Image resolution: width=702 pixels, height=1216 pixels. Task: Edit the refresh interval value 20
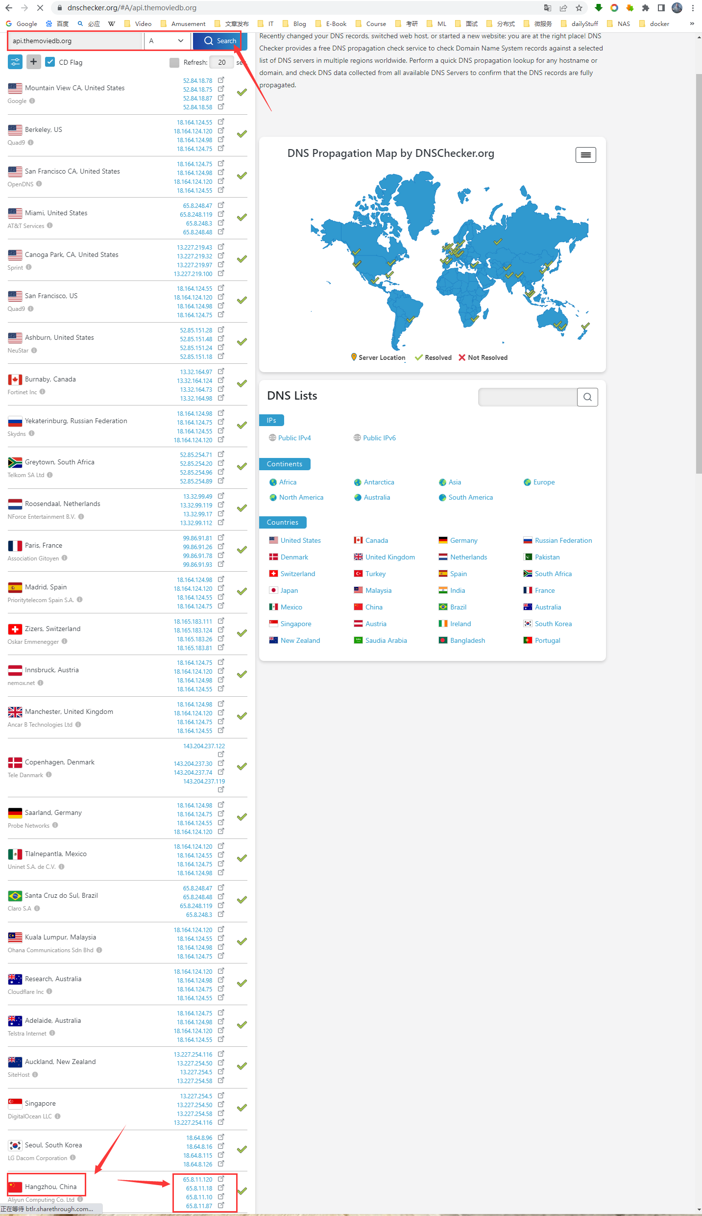tap(222, 62)
